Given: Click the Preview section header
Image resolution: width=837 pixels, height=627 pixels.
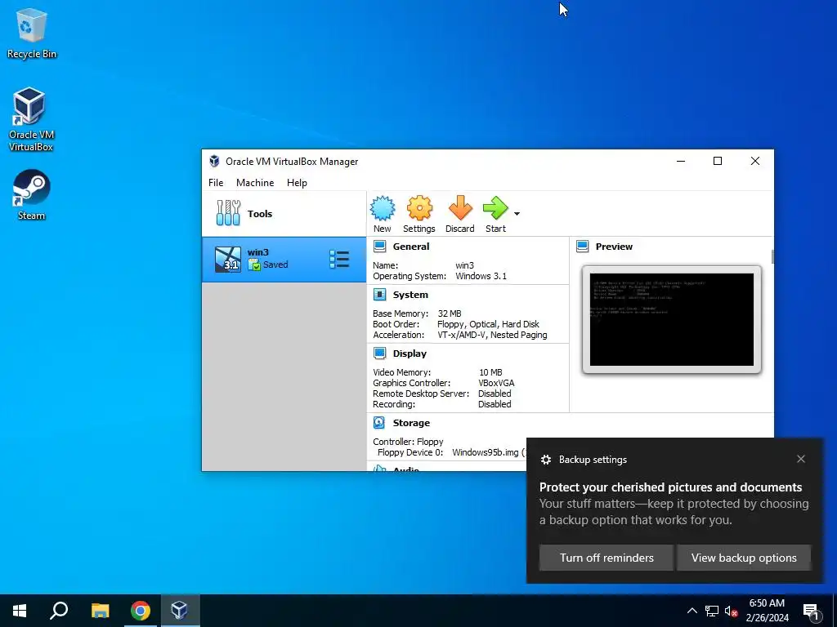Looking at the screenshot, I should 614,247.
